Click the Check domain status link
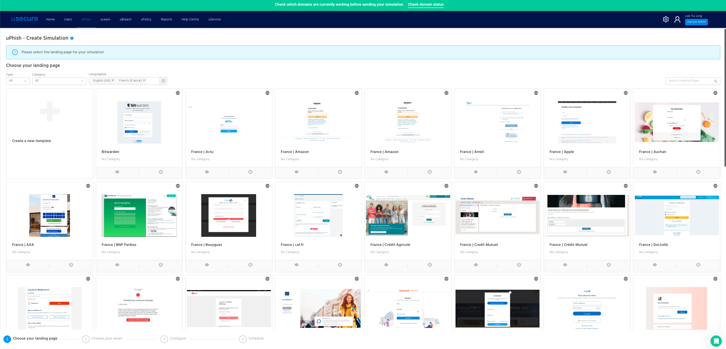 pos(426,5)
